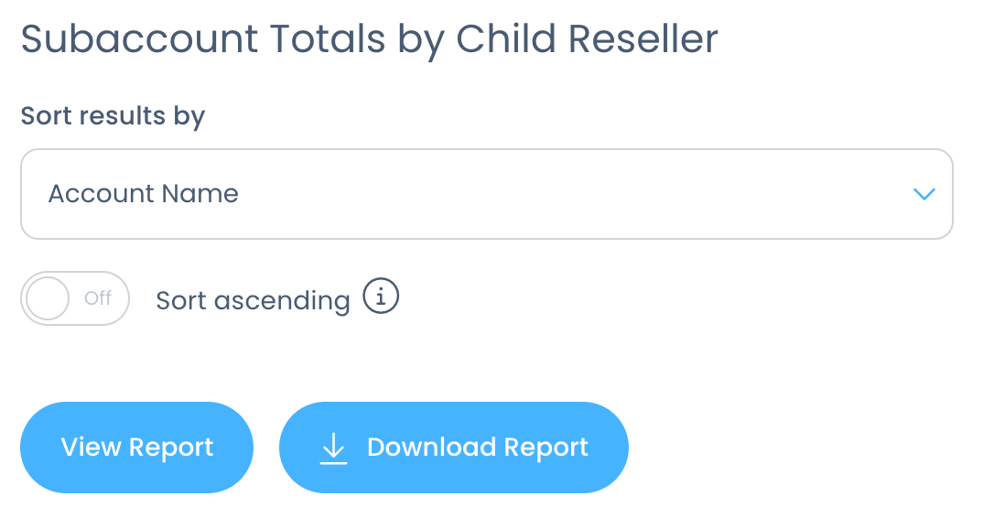Click the blue chevron in the sort dropdown

[924, 194]
